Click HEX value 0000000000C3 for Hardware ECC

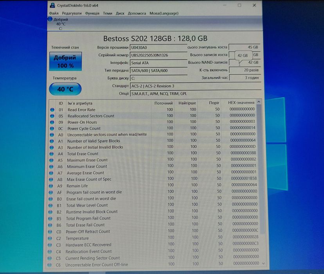pyautogui.click(x=245, y=243)
